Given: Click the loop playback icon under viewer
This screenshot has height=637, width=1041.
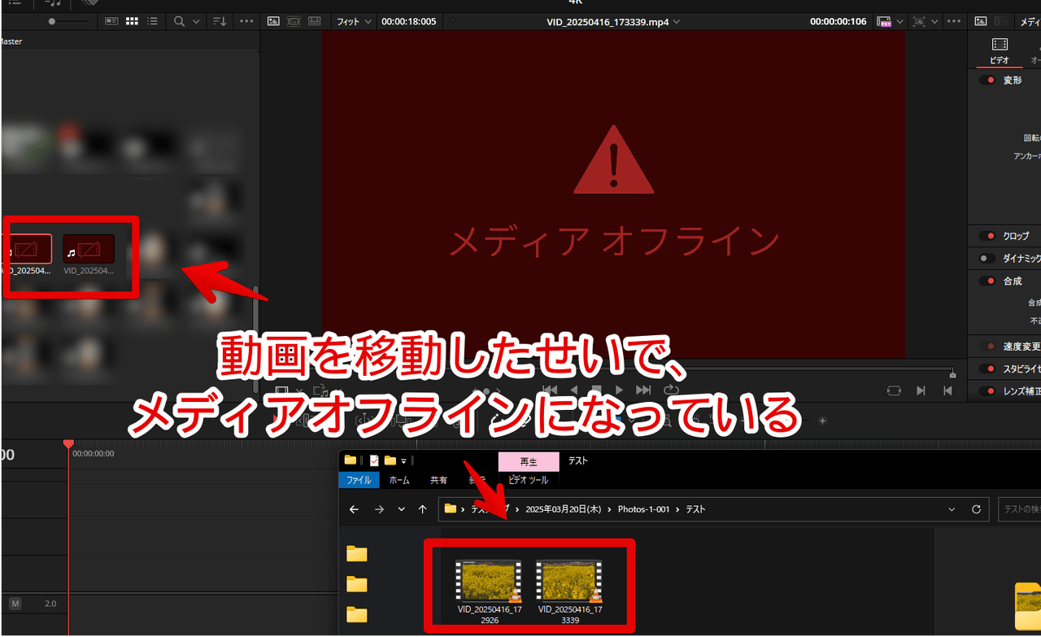Looking at the screenshot, I should [671, 390].
